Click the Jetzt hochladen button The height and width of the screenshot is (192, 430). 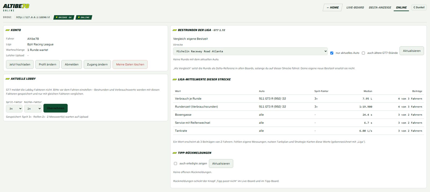click(x=20, y=64)
